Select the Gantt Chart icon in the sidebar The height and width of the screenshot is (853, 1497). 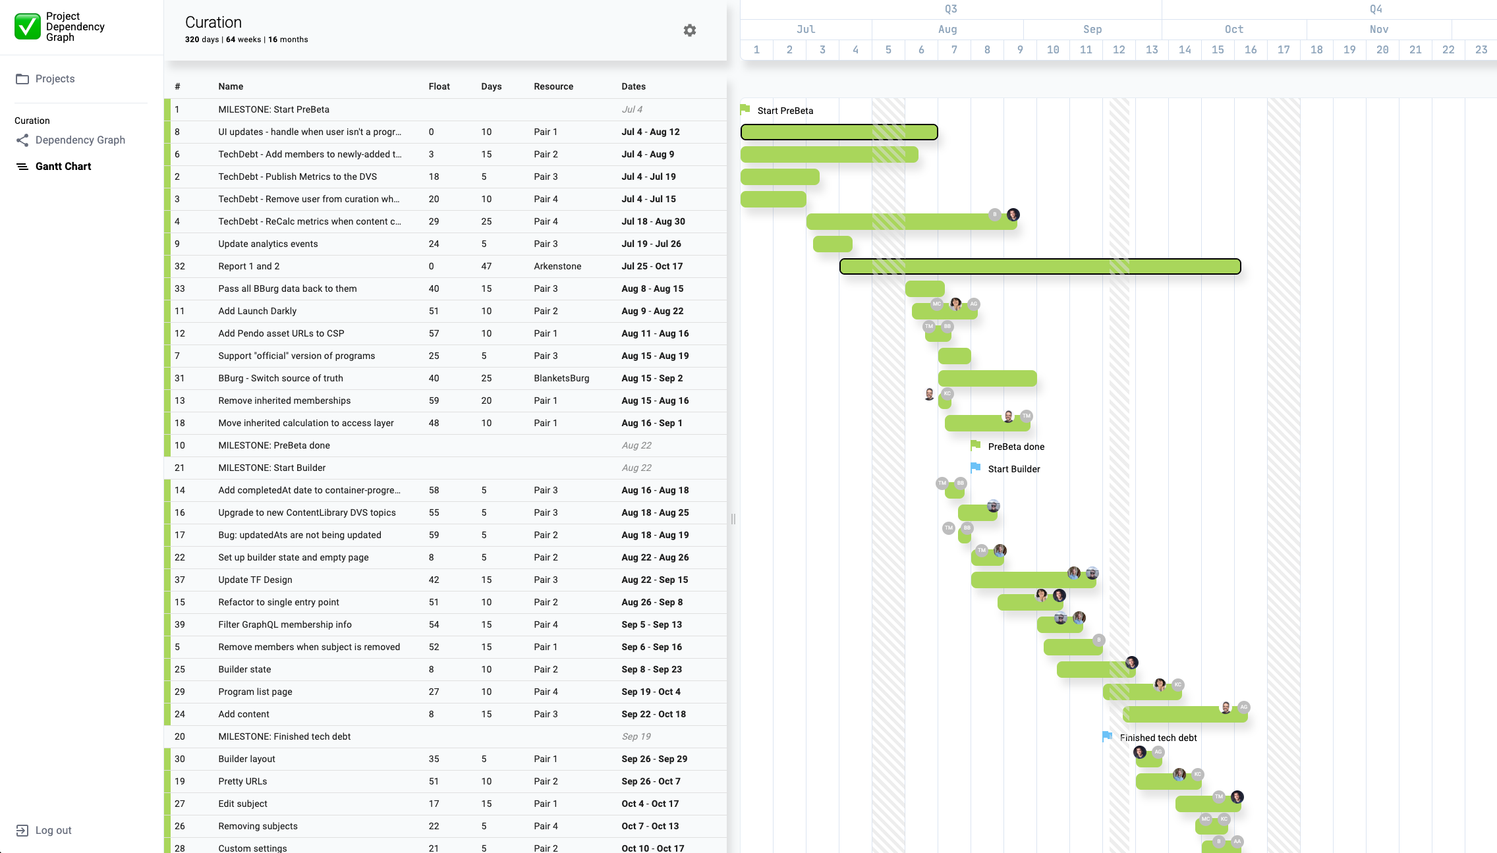pos(22,166)
